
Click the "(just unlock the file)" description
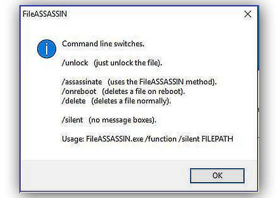click(128, 63)
